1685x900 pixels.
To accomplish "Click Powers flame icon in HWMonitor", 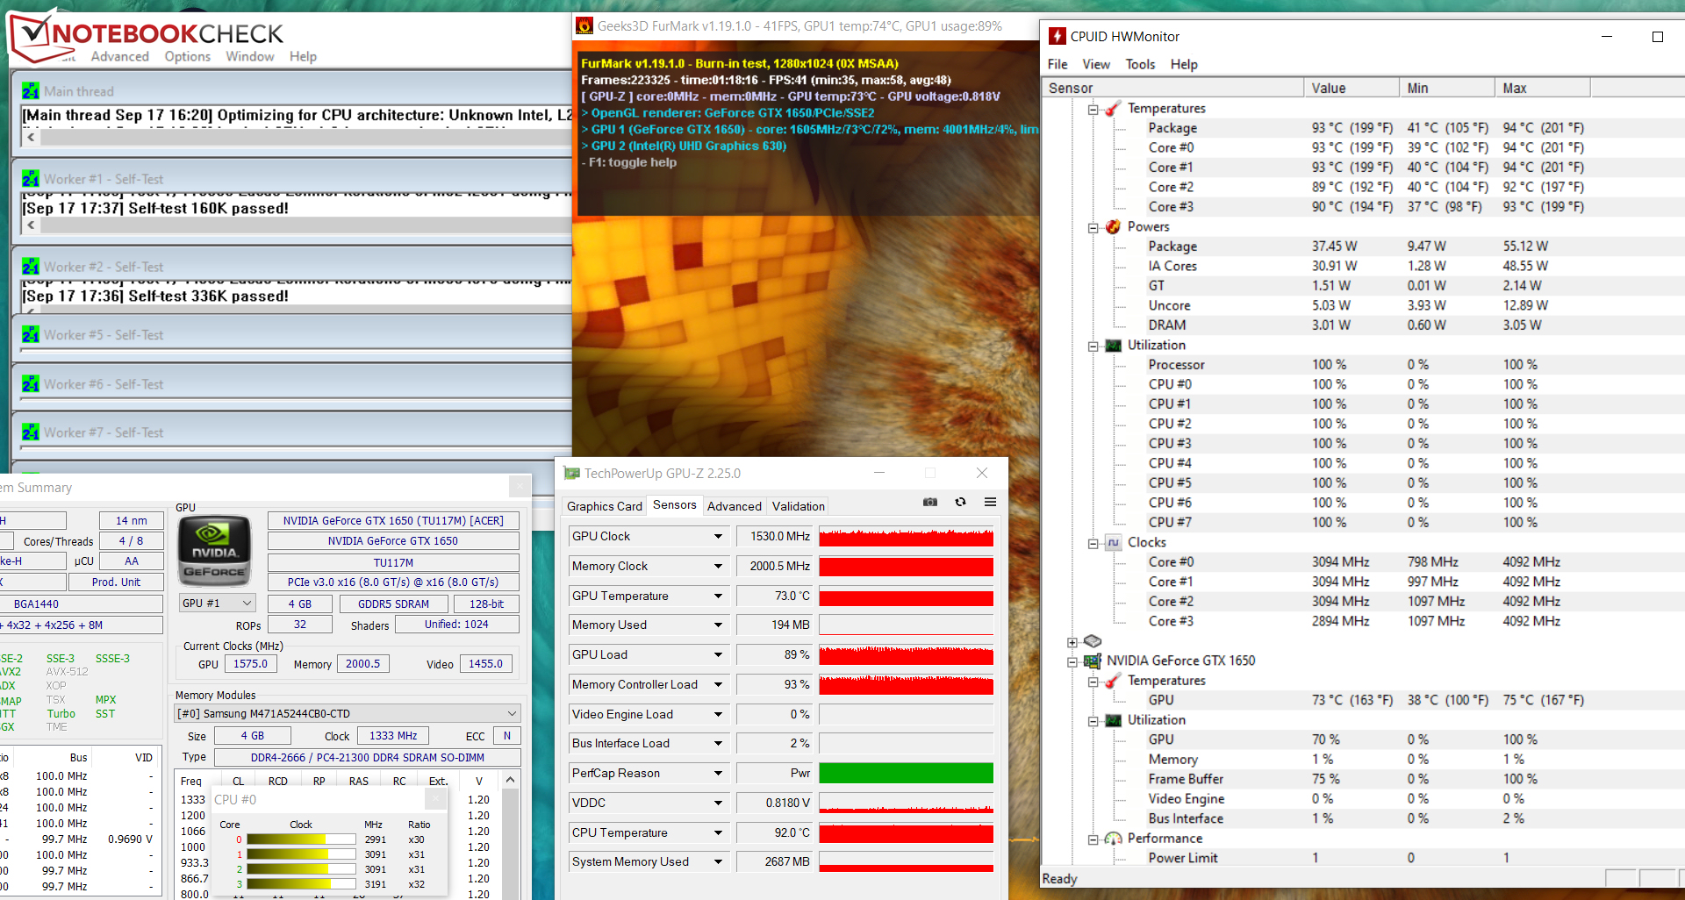I will 1113,227.
